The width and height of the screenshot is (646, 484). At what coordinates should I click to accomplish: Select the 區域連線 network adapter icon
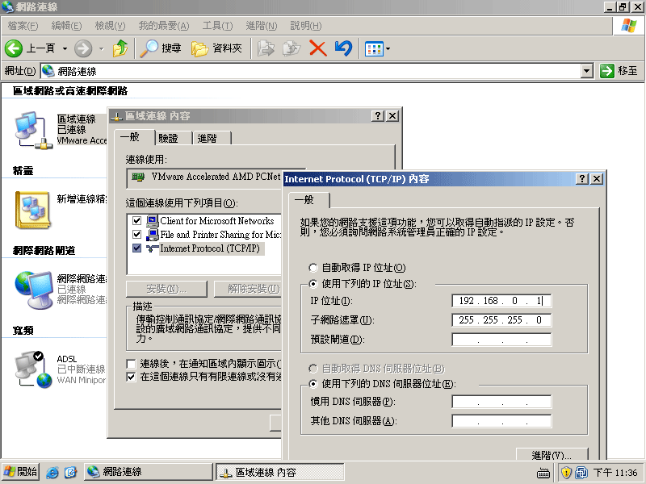(33, 130)
